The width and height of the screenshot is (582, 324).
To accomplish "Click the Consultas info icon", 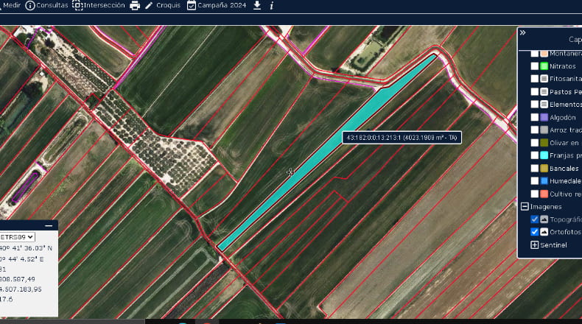I will pyautogui.click(x=29, y=6).
